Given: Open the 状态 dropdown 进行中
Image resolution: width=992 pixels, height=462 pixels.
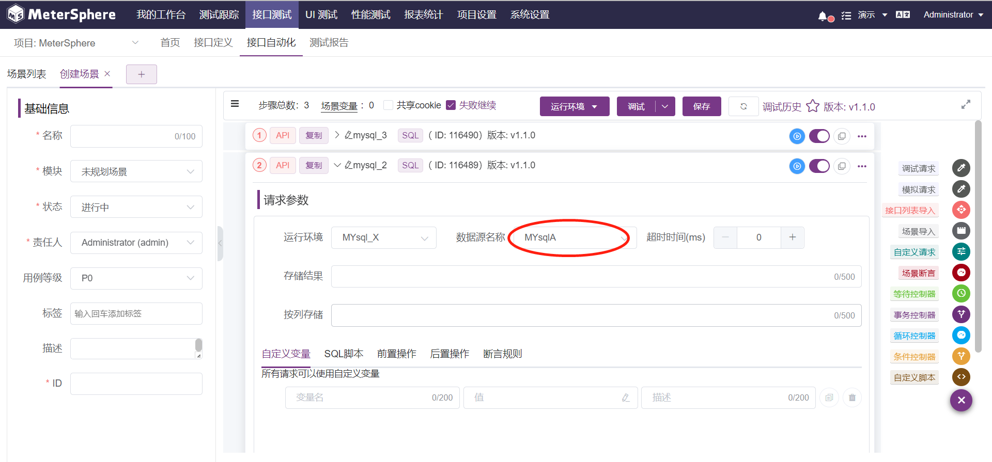Looking at the screenshot, I should point(136,207).
